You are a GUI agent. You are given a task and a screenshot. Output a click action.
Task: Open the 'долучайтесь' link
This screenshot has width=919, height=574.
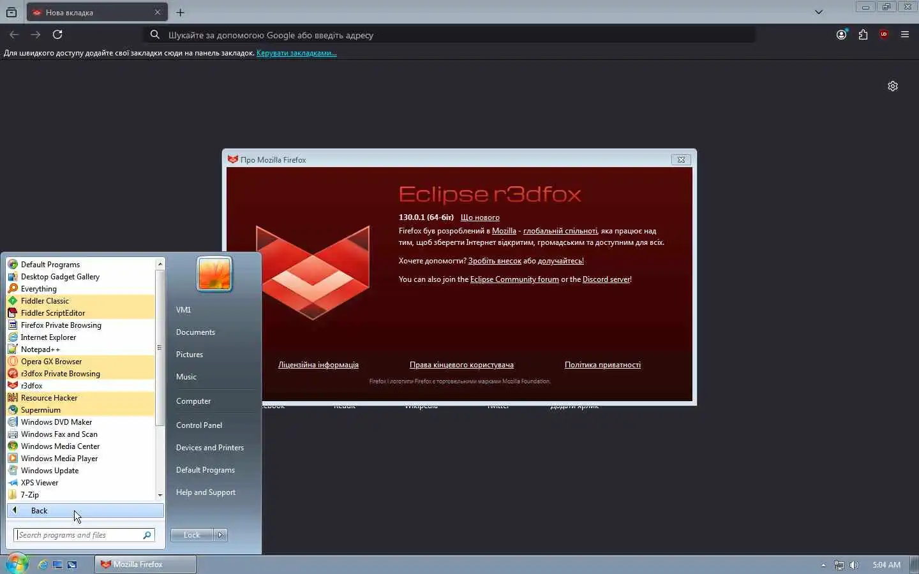(x=560, y=261)
